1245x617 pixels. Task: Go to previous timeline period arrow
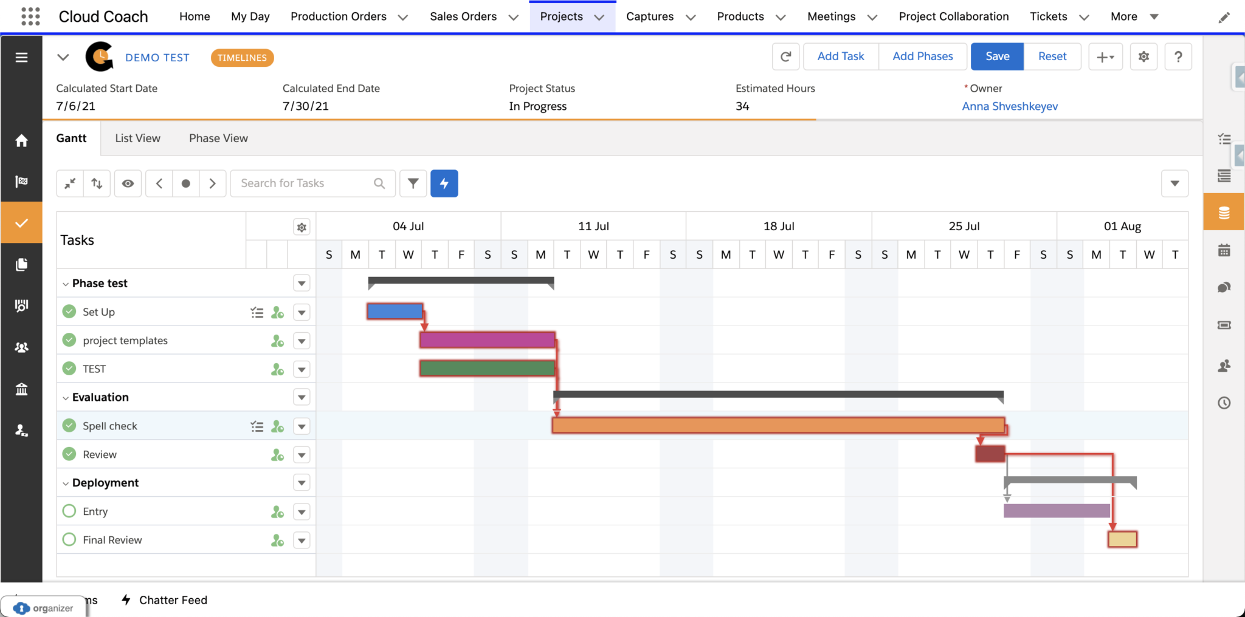point(159,183)
